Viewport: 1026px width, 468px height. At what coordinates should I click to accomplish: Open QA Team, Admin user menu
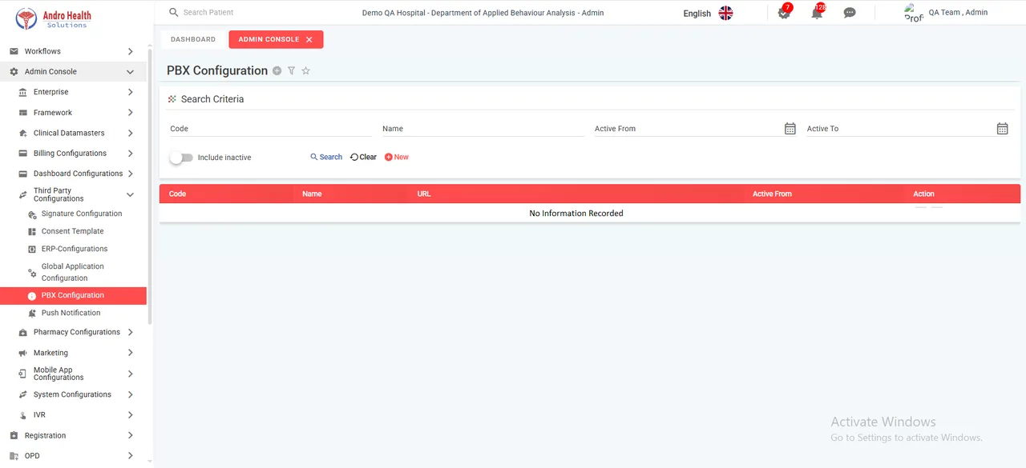point(958,13)
